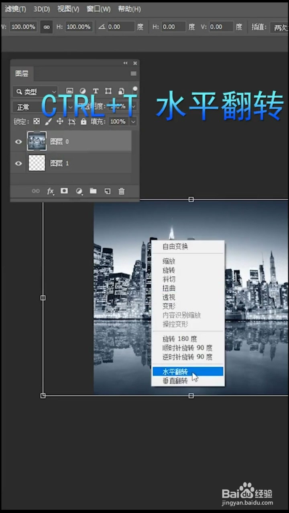The image size is (289, 513).
Task: Click the link layers icon
Action: [x=36, y=191]
